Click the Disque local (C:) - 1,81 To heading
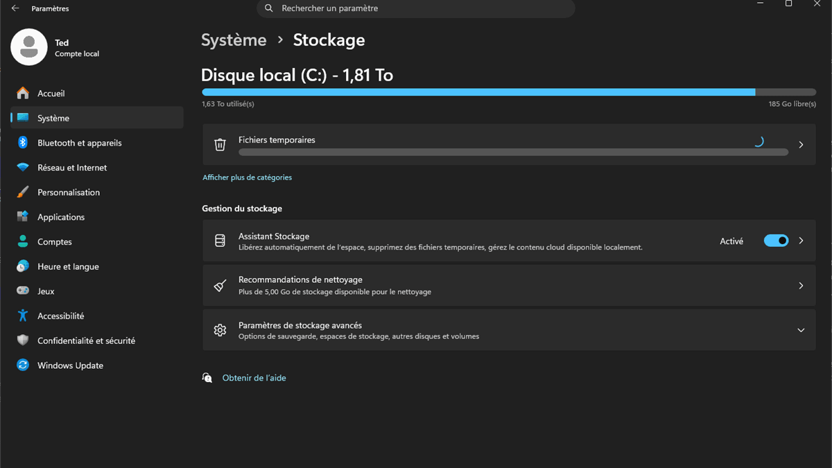The width and height of the screenshot is (832, 468). (297, 75)
